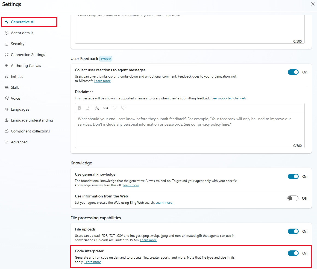Apply Italic formatting in the Disclaimer editor
This screenshot has width=317, height=269.
point(88,108)
